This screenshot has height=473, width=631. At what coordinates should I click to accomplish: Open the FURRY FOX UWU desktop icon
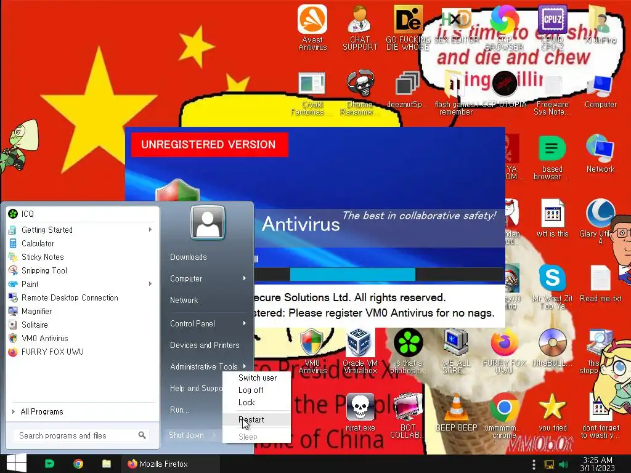coord(504,351)
